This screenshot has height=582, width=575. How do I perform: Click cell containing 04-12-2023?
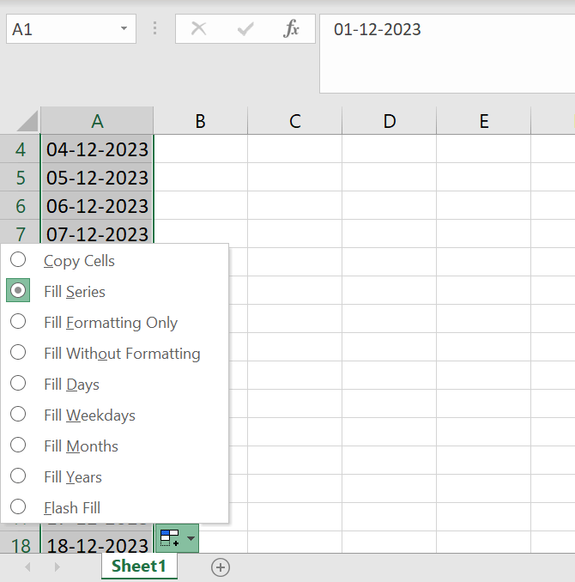[97, 149]
